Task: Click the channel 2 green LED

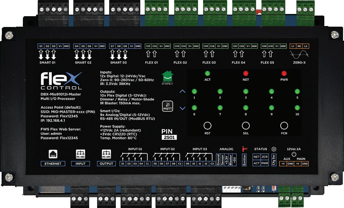Action: pyautogui.click(x=220, y=91)
